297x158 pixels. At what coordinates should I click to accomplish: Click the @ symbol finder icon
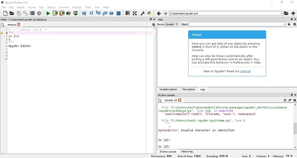tap(39, 13)
